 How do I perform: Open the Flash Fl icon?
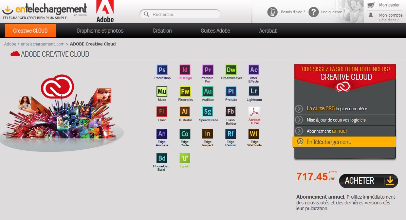(x=162, y=112)
